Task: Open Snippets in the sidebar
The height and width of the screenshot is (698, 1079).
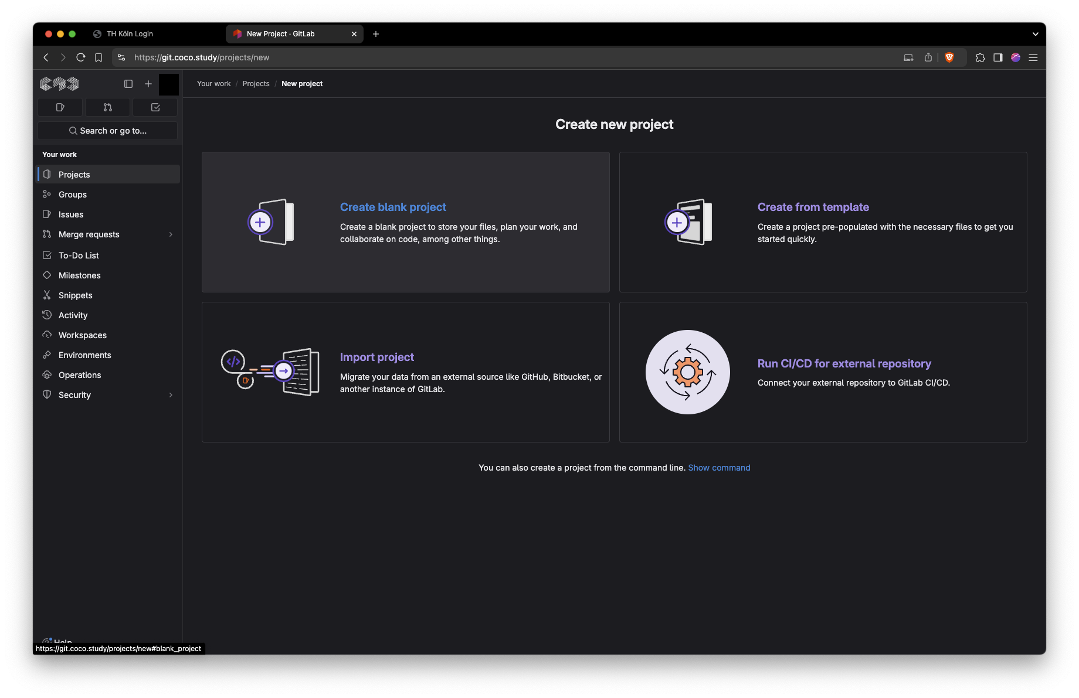Action: (x=108, y=295)
